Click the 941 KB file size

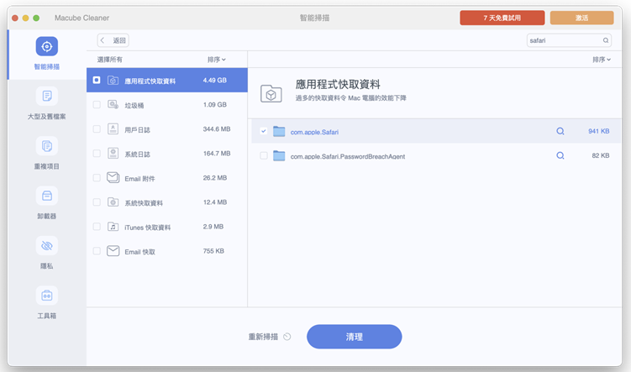pos(599,131)
